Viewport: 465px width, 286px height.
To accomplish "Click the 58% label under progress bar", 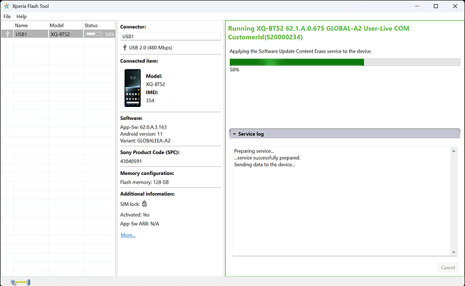I will [235, 69].
